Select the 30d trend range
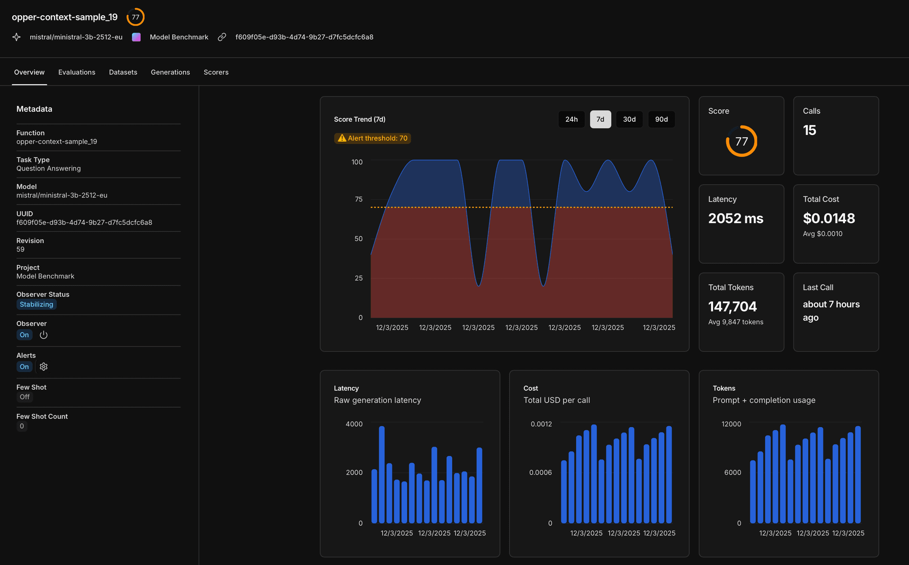The height and width of the screenshot is (565, 909). 629,119
